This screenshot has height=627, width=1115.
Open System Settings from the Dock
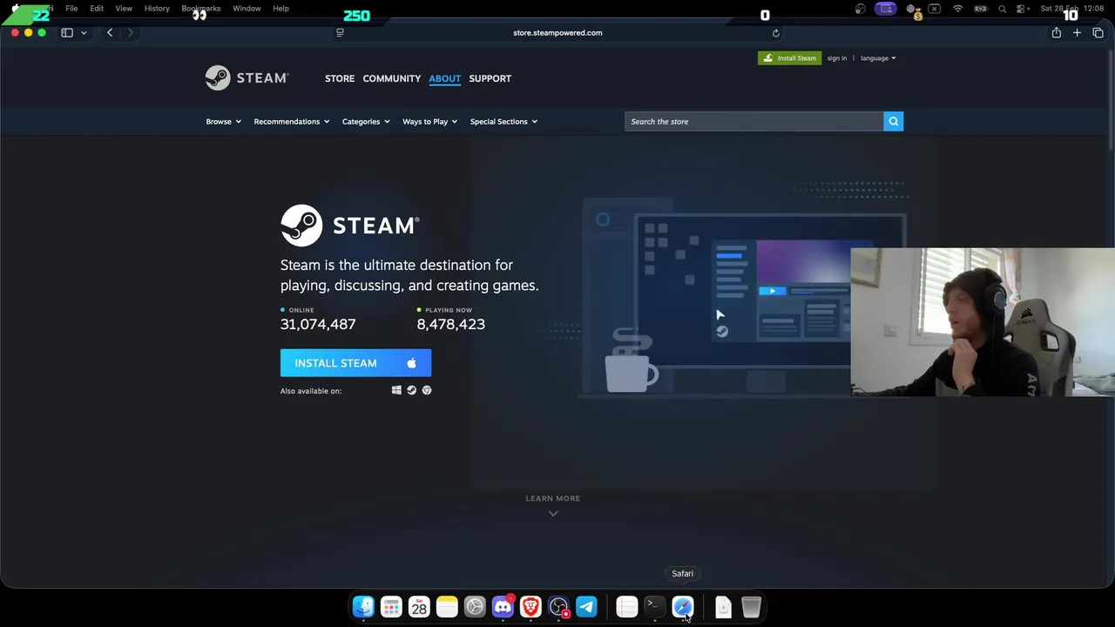(x=475, y=607)
